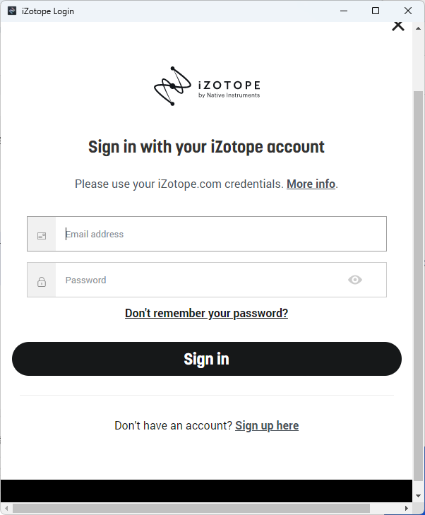Click the horizontal scrollbar right arrow

tap(407, 508)
